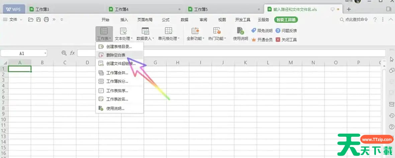Image resolution: width=395 pixels, height=158 pixels.
Task: Open the three-dot more options menu
Action: click(x=383, y=20)
